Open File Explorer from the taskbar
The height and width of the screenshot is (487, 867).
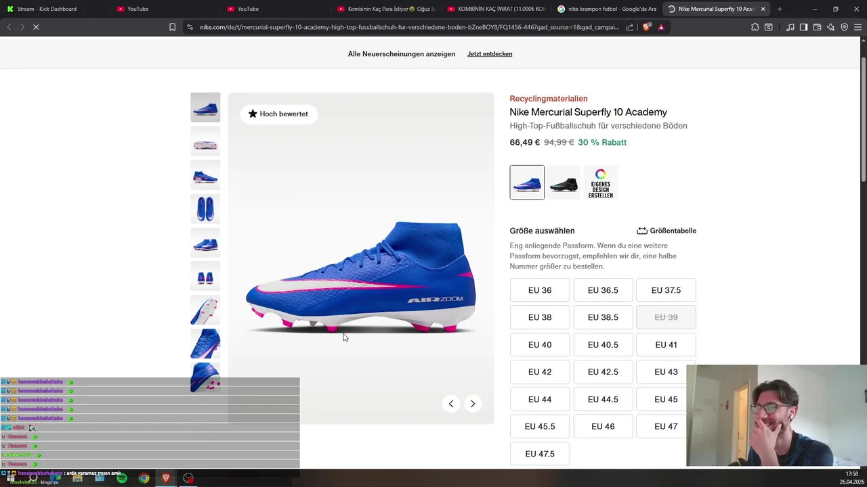[x=77, y=478]
